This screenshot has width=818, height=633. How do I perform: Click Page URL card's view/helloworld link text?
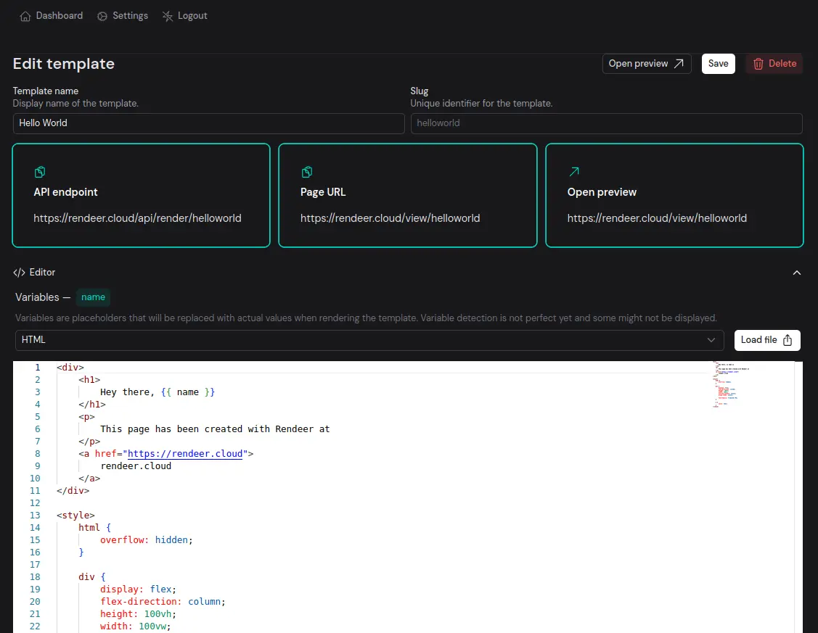point(390,218)
